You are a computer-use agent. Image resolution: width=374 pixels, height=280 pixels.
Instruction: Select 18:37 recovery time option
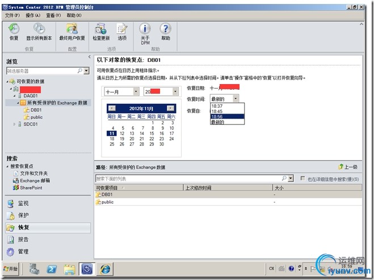(x=228, y=106)
